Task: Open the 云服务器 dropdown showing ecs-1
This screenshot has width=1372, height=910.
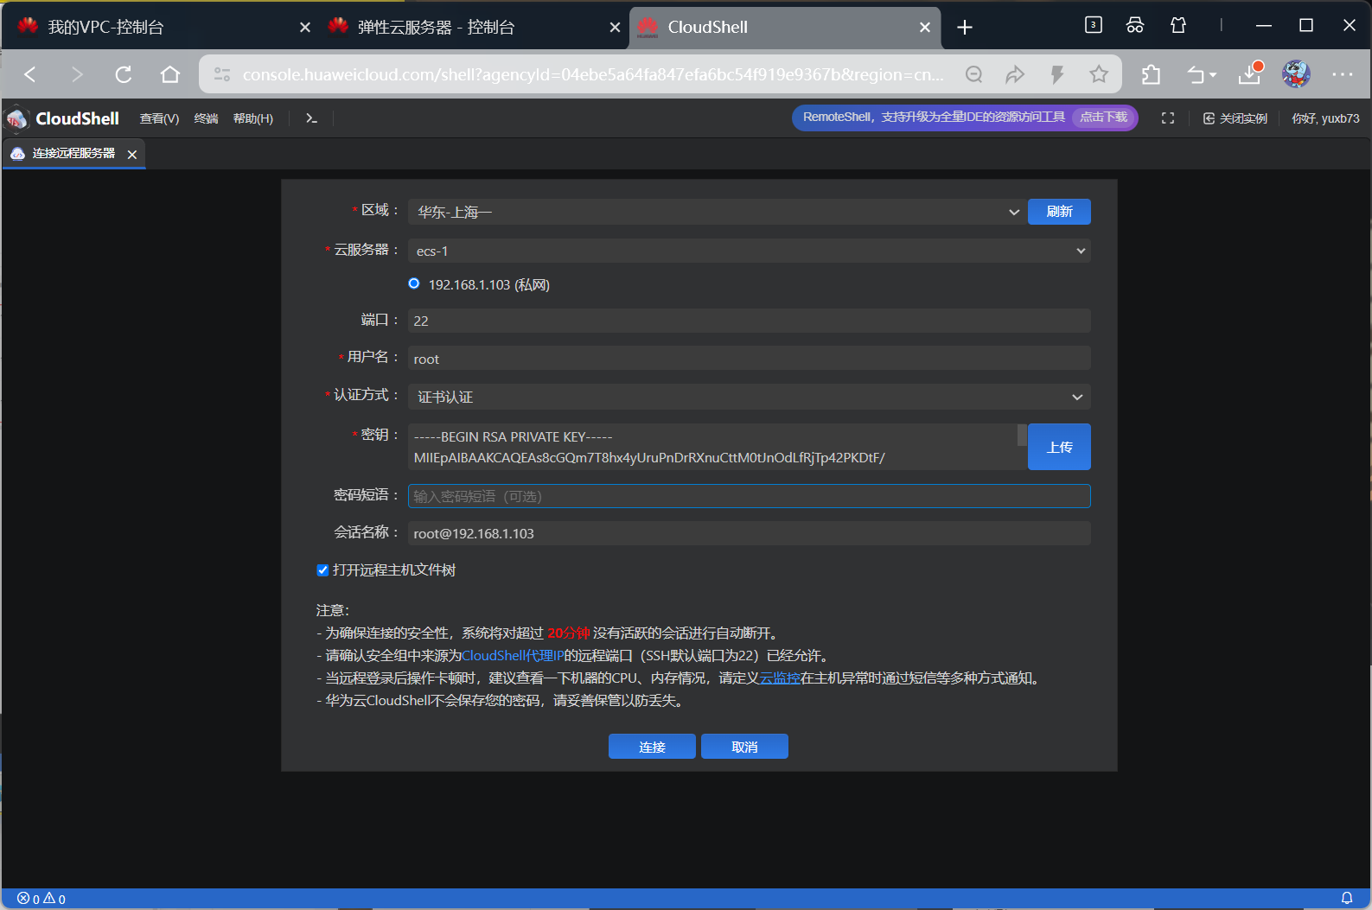Action: 749,251
